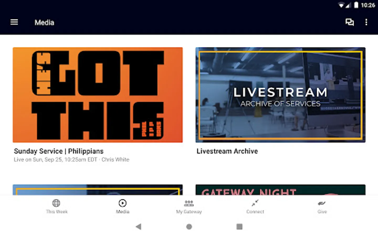Open the chat messages icon
This screenshot has width=378, height=236.
click(349, 22)
